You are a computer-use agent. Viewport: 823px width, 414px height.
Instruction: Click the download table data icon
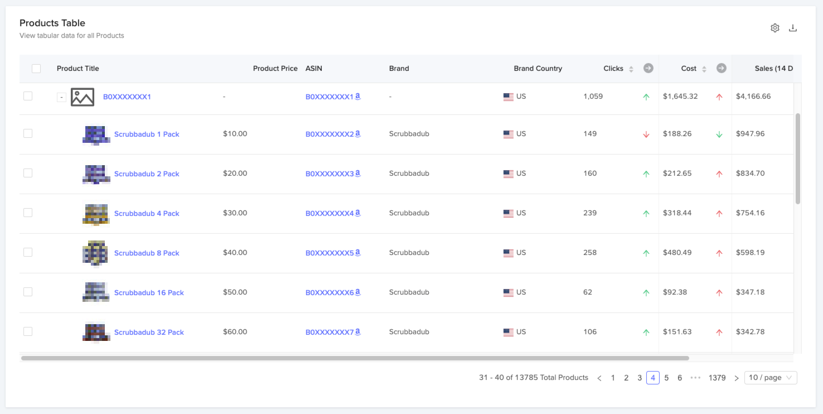[793, 28]
